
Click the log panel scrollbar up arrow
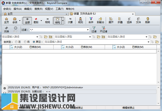click(158, 88)
